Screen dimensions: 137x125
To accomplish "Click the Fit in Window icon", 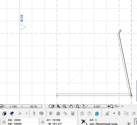I will pyautogui.click(x=78, y=106).
